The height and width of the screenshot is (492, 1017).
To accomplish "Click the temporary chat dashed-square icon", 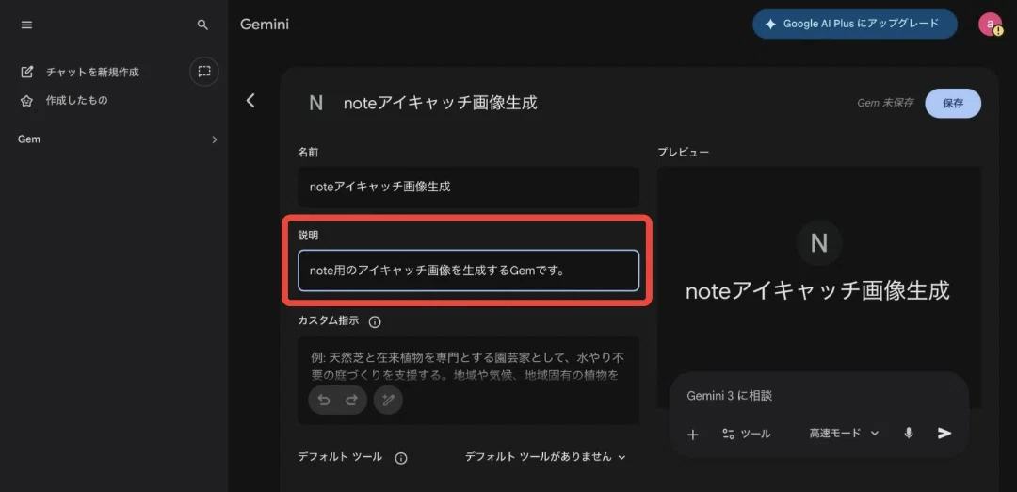I will [x=204, y=72].
